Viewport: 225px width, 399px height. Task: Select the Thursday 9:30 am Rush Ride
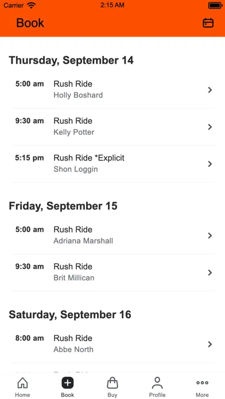pyautogui.click(x=113, y=127)
